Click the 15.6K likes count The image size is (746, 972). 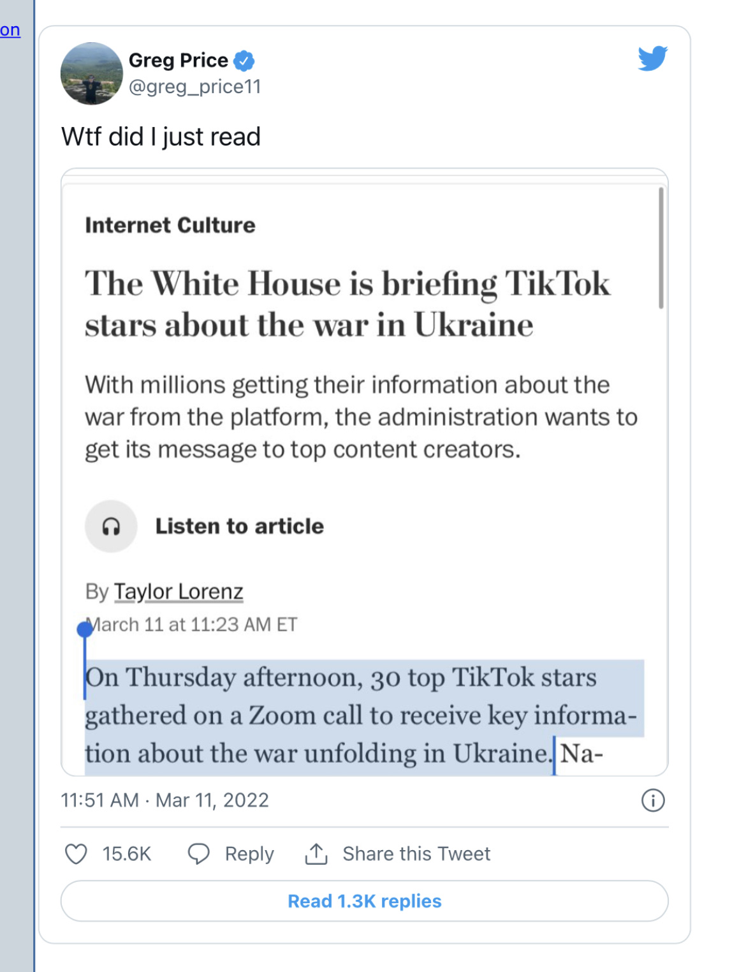127,854
